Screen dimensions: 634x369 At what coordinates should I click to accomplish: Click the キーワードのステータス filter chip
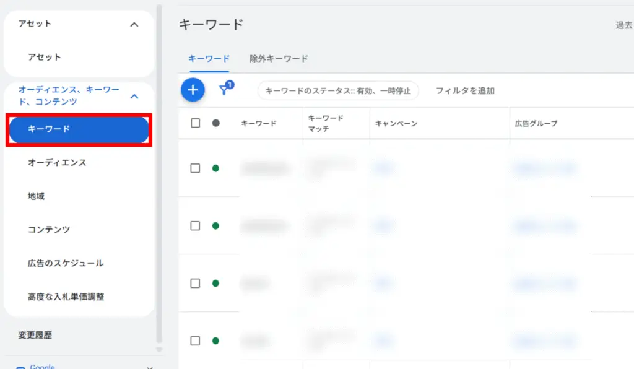tap(338, 90)
